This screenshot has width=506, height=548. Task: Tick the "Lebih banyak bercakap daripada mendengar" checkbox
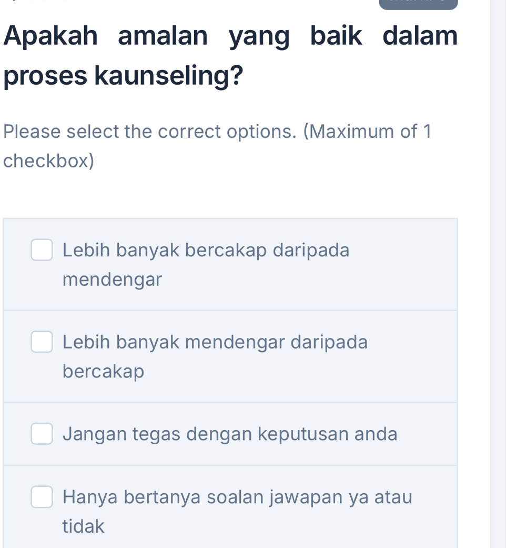pos(42,251)
